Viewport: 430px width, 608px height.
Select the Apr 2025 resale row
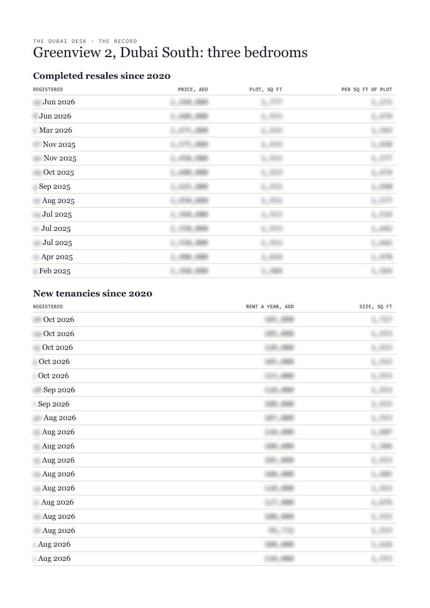pos(215,257)
